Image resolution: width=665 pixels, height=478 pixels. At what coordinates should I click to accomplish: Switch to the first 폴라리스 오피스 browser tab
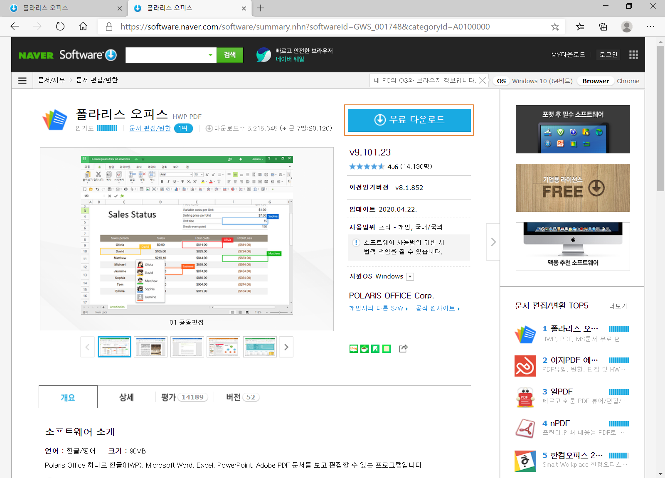[x=65, y=8]
